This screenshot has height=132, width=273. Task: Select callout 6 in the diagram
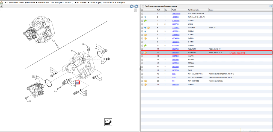(x=54, y=91)
